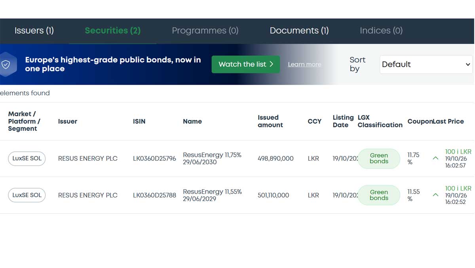The image size is (475, 268).
Task: Click the Listing Date column header
Action: (343, 121)
